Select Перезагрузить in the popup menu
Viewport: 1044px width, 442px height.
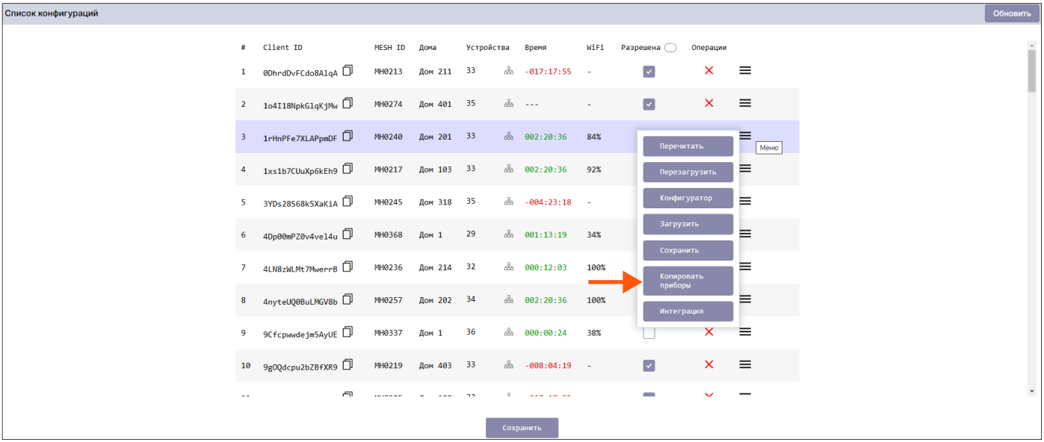[x=688, y=172]
